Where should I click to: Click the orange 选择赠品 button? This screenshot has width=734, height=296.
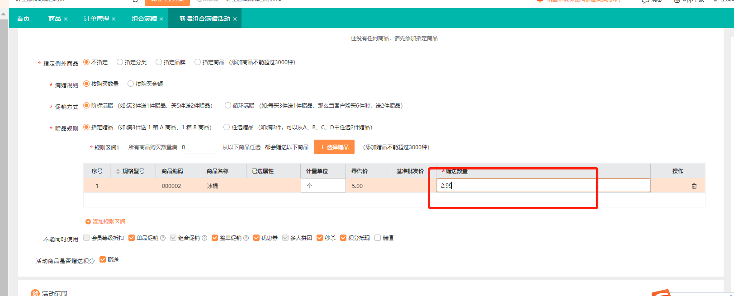[334, 147]
